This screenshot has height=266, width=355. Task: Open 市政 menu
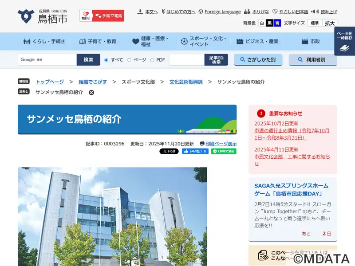(x=310, y=41)
